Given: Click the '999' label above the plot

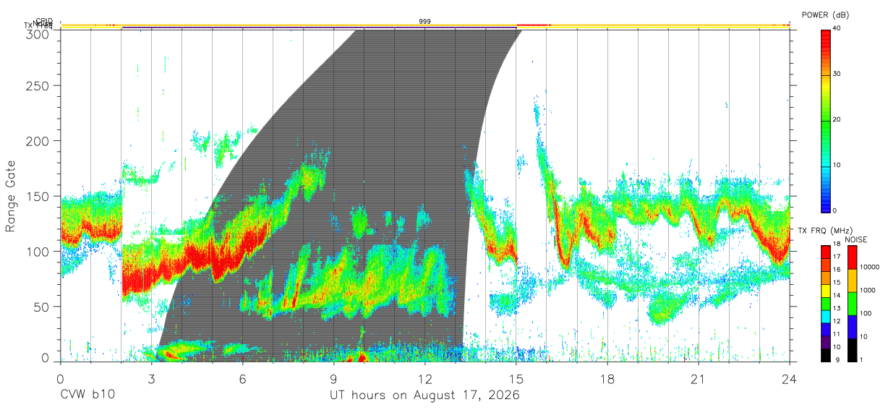Looking at the screenshot, I should [425, 22].
